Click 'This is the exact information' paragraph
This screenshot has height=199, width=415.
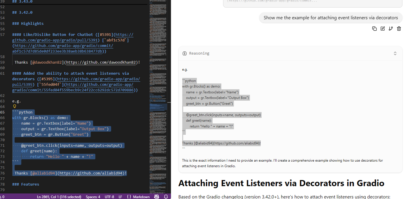(x=282, y=163)
